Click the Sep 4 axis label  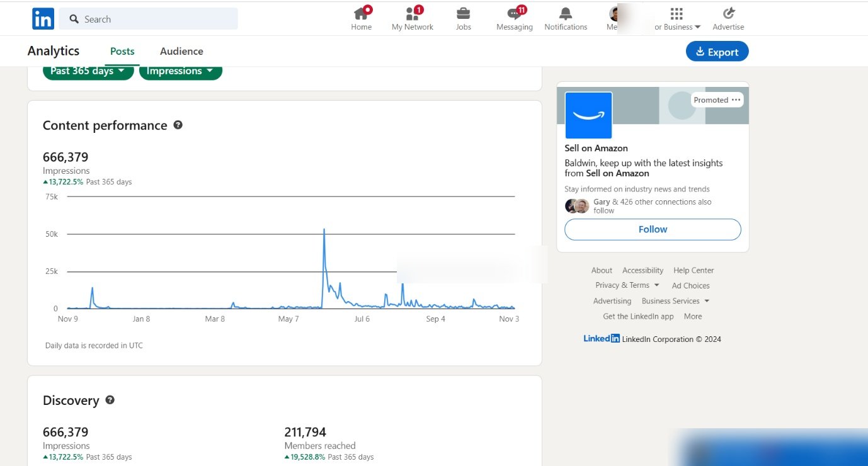click(x=435, y=319)
